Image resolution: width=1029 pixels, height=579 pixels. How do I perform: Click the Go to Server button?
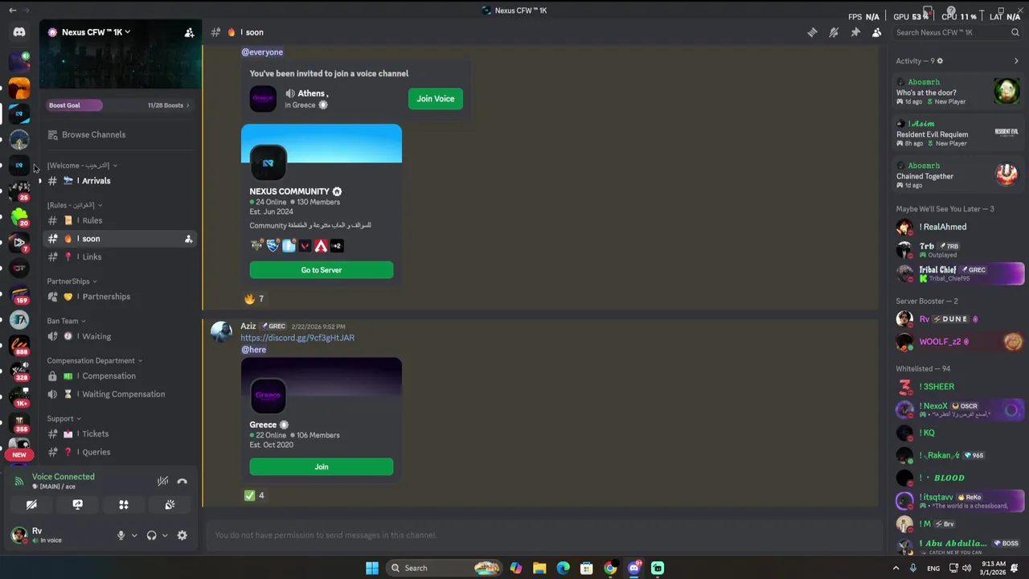coord(322,270)
